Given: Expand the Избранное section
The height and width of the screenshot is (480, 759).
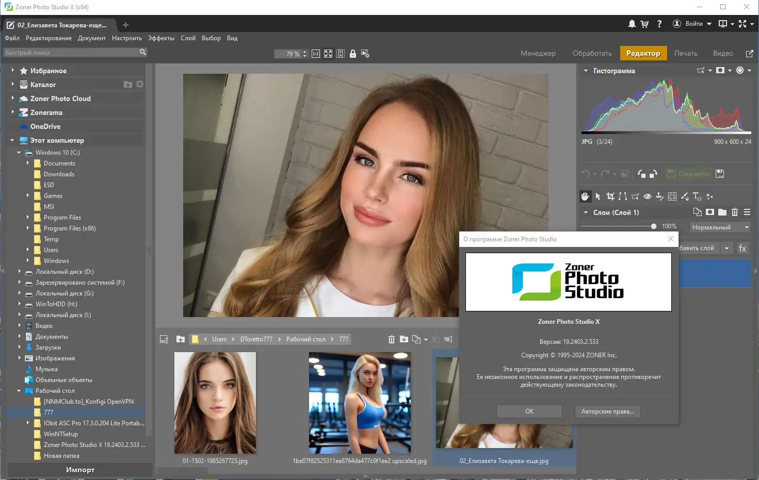Looking at the screenshot, I should click(x=13, y=71).
